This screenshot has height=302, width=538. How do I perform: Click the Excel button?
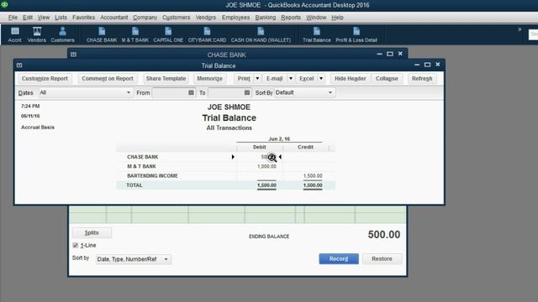pyautogui.click(x=307, y=78)
